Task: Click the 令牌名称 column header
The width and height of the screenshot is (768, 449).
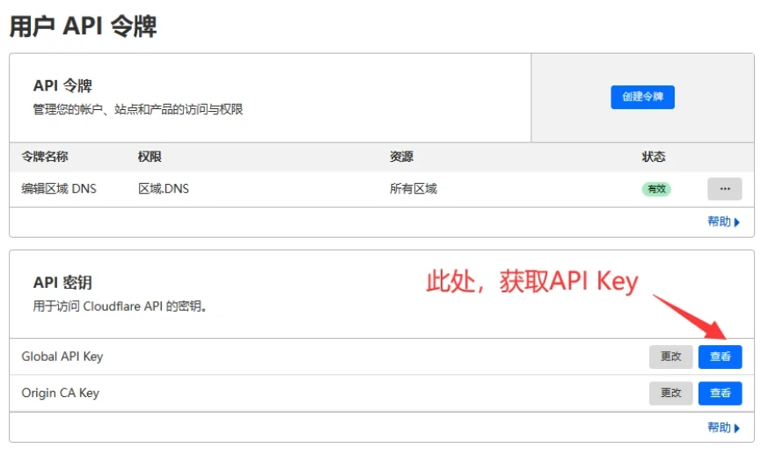Action: (45, 157)
